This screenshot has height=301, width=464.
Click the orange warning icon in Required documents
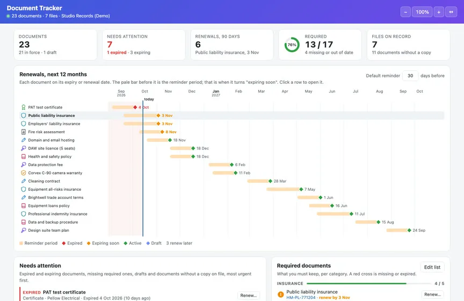pos(280,295)
